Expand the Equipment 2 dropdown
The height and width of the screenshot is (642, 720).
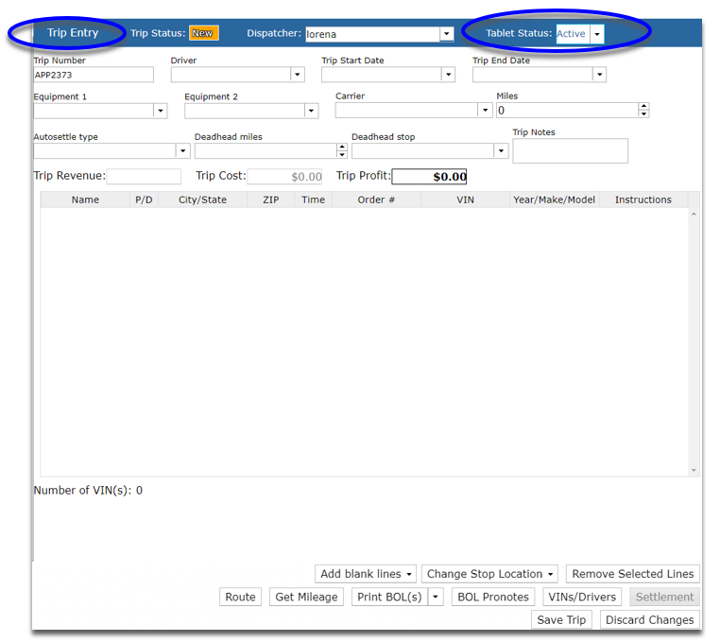(x=311, y=111)
